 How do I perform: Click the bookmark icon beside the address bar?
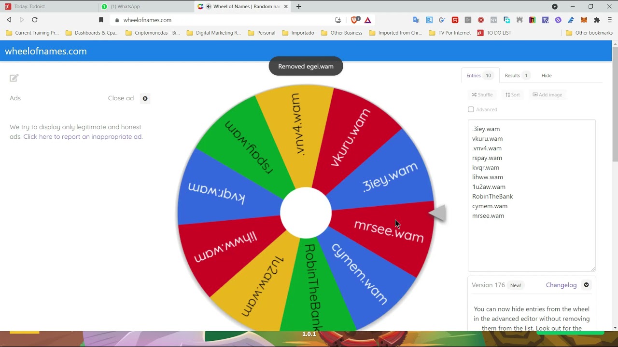coord(101,20)
